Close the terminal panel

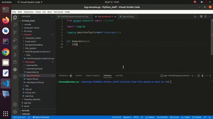pyautogui.click(x=210, y=76)
